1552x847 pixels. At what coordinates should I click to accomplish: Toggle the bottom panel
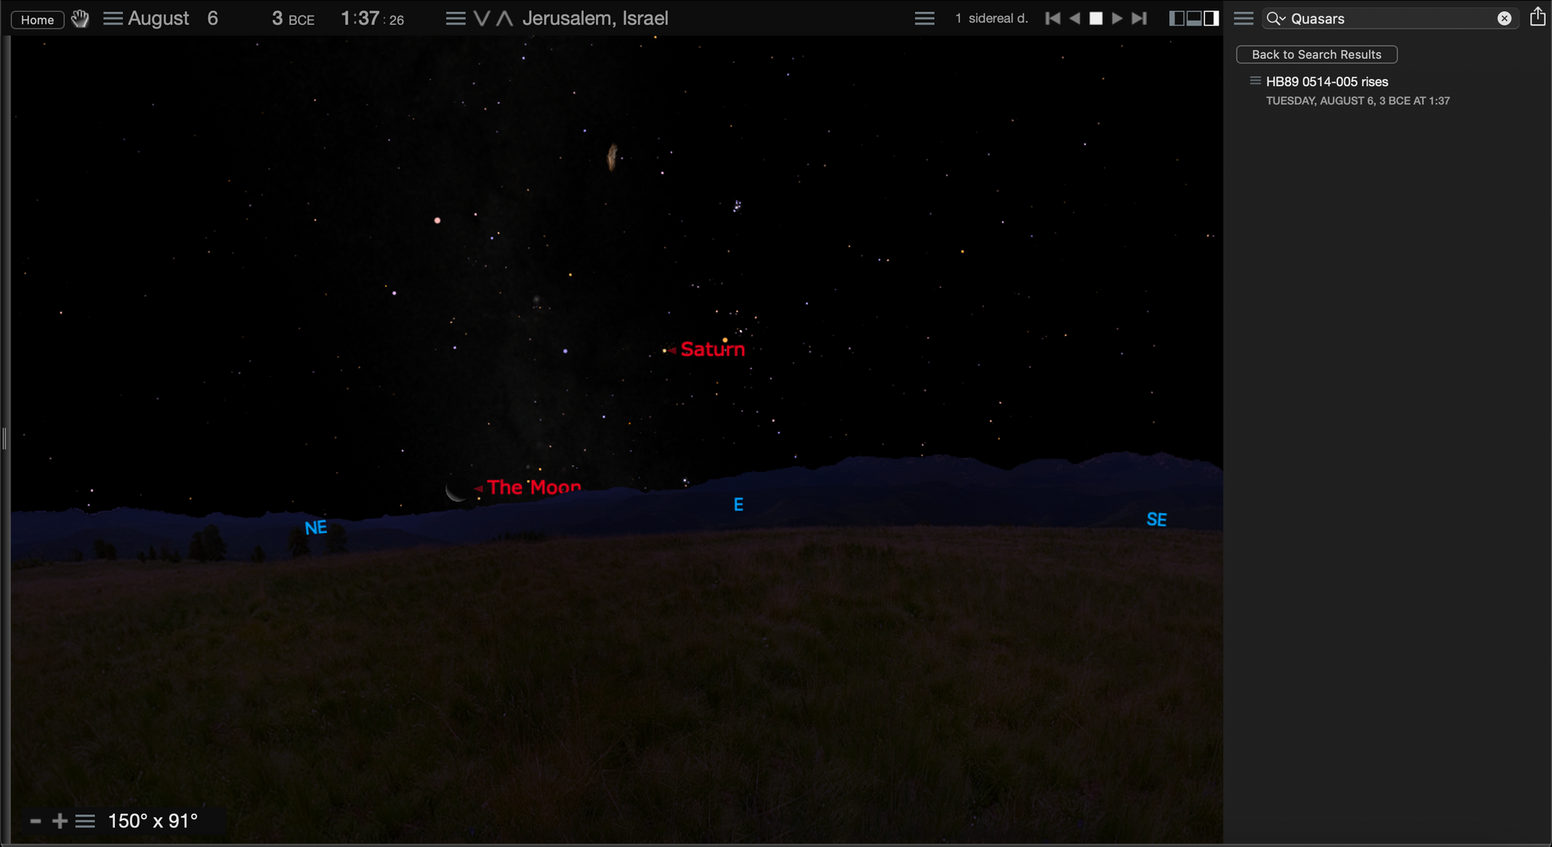(x=1194, y=18)
